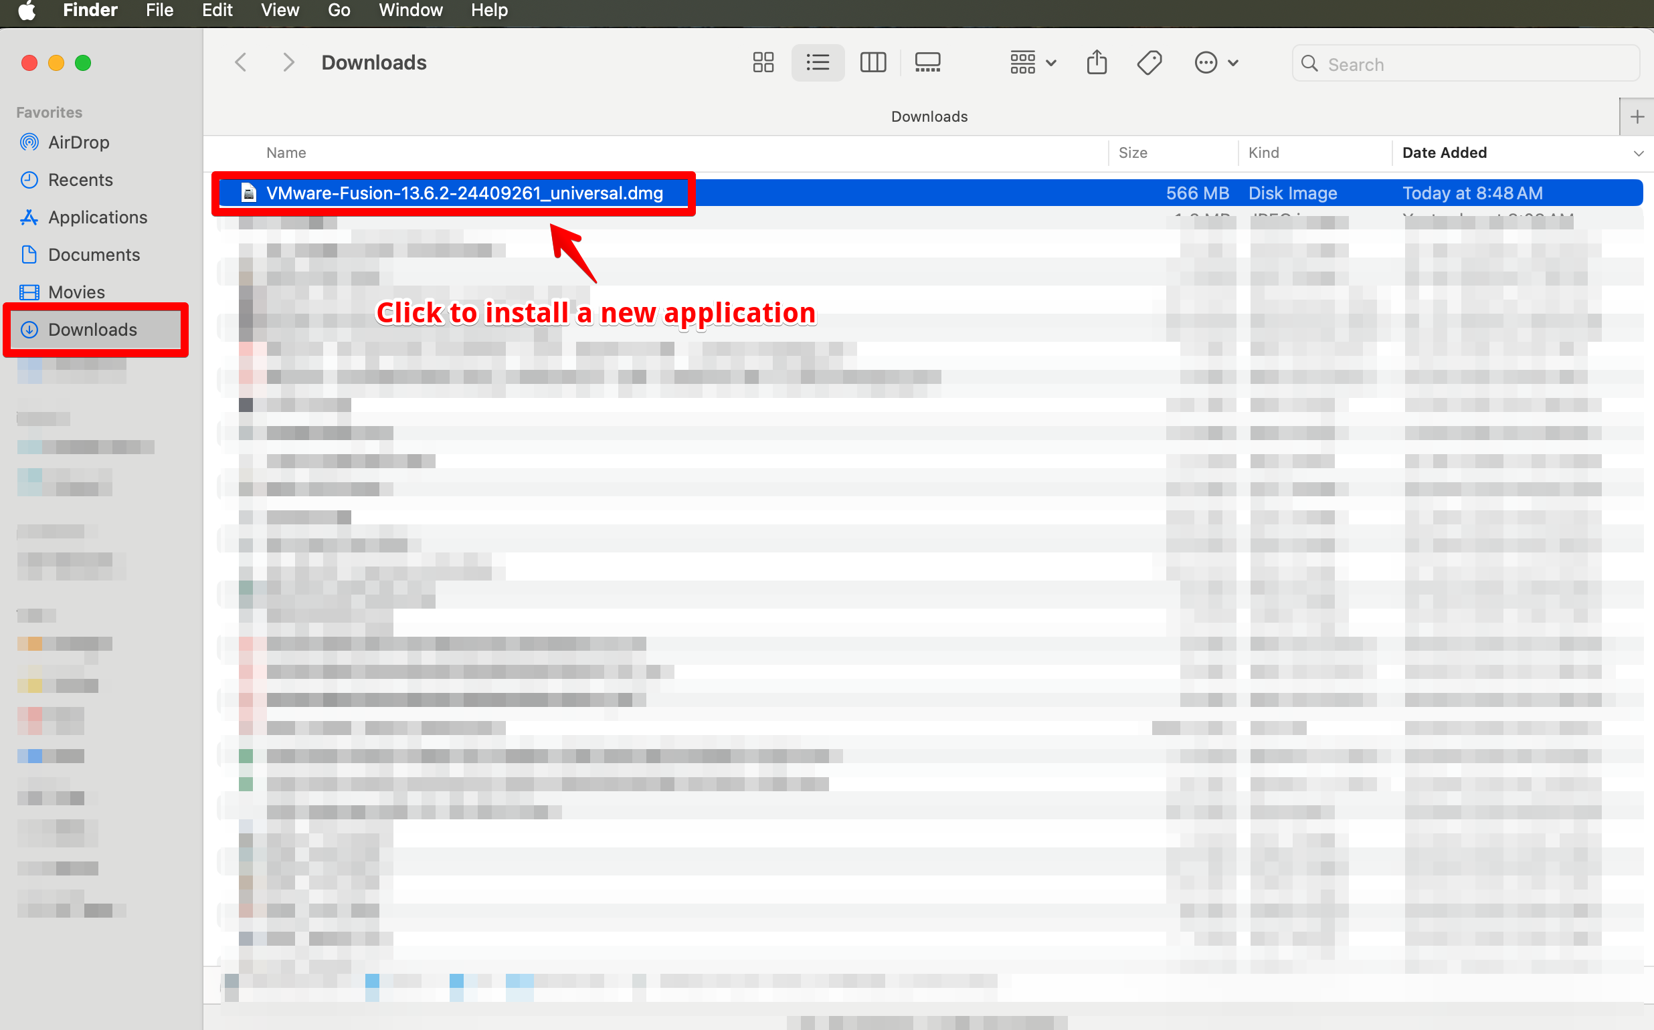Add a new tab with plus button
Screen dimensions: 1654x1030
pos(1637,117)
